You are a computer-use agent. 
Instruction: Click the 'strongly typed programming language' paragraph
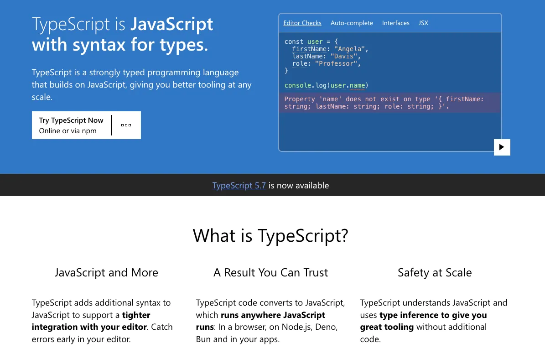(x=141, y=84)
